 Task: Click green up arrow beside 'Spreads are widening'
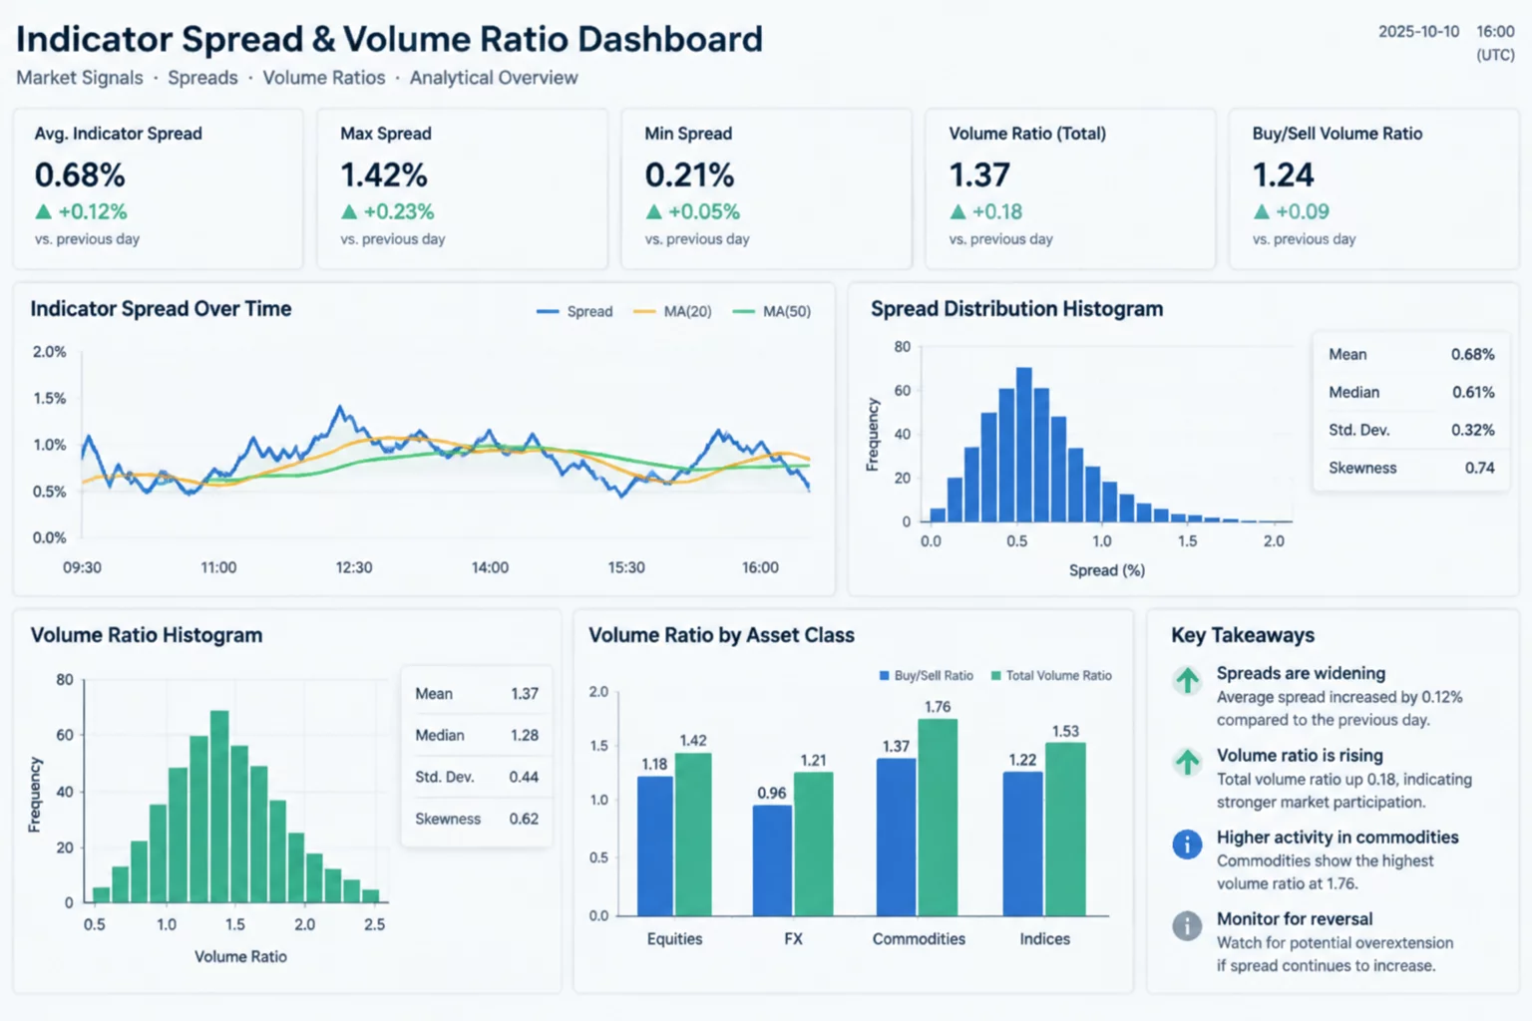(x=1187, y=681)
